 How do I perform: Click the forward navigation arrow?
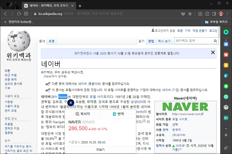point(12,14)
